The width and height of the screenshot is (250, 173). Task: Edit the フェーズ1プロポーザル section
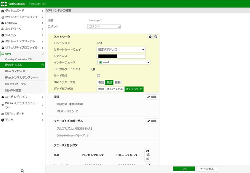coord(152,121)
